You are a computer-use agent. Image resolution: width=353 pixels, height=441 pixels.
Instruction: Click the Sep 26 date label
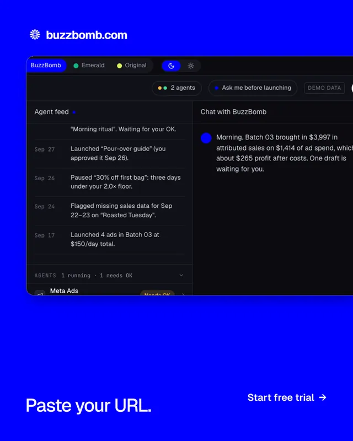[x=45, y=178]
